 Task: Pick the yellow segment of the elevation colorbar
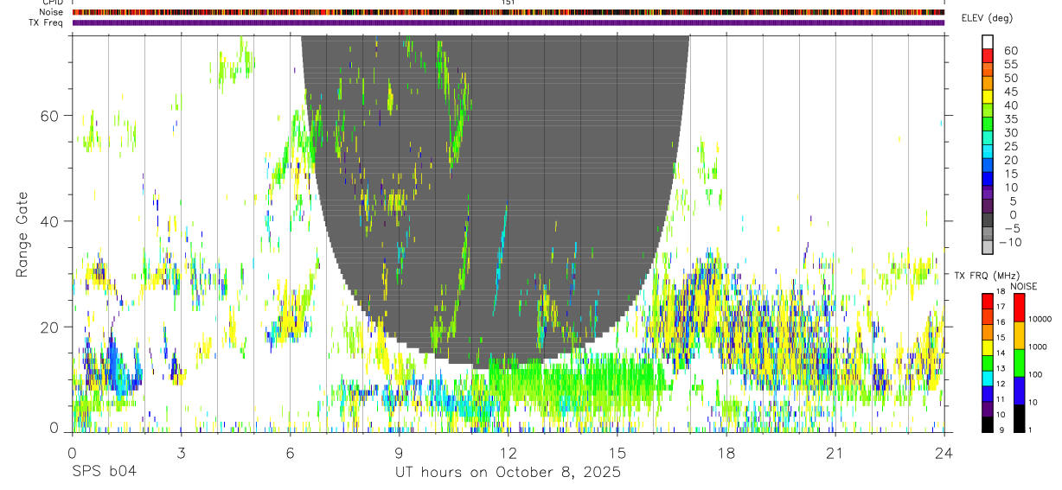988,96
